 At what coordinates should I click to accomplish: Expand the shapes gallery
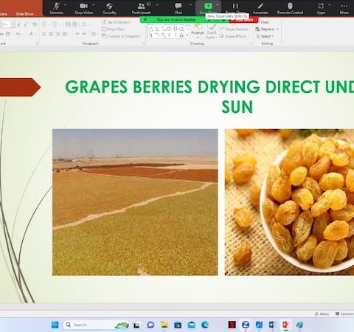coord(187,35)
